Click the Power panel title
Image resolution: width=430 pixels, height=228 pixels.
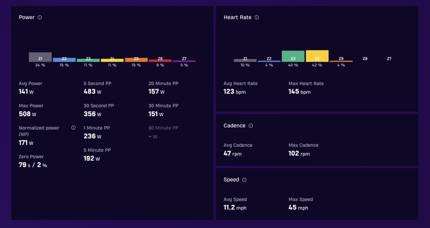coord(26,17)
